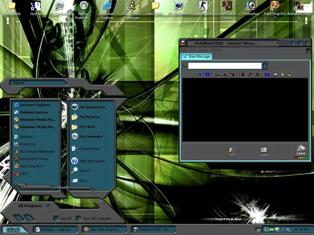Open the windo blinds desktop folder
Viewport: 314px width, 235px height.
click(12, 9)
